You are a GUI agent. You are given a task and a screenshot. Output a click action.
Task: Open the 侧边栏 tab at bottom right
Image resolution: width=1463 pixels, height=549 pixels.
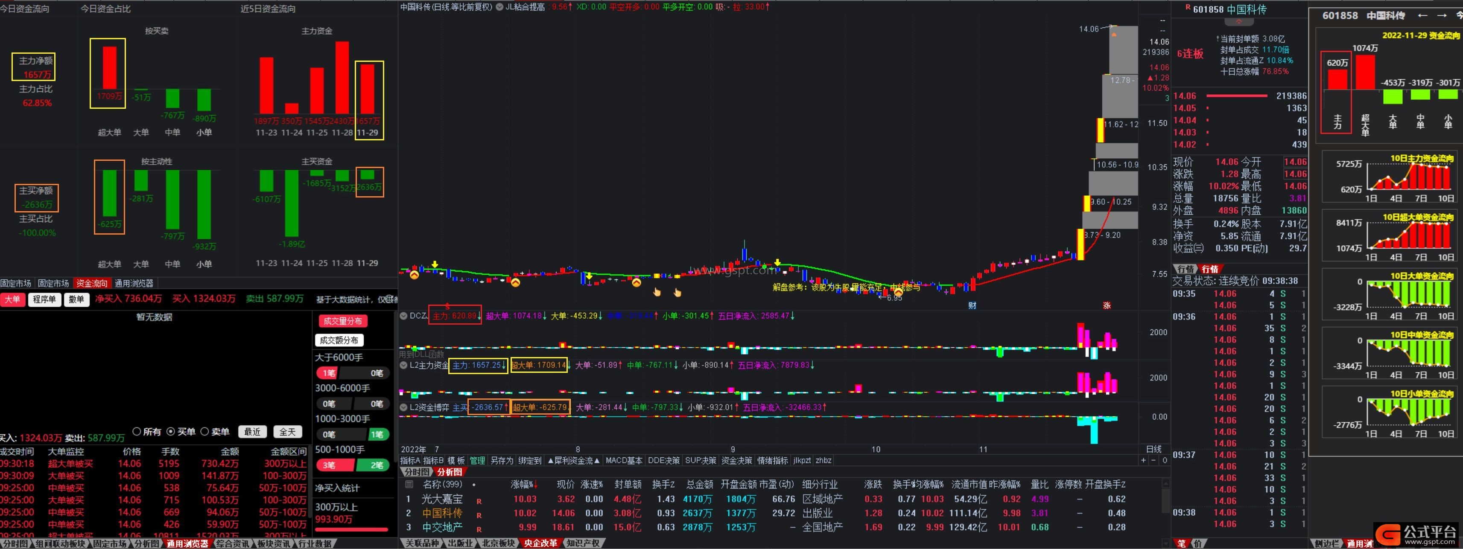pyautogui.click(x=1327, y=544)
